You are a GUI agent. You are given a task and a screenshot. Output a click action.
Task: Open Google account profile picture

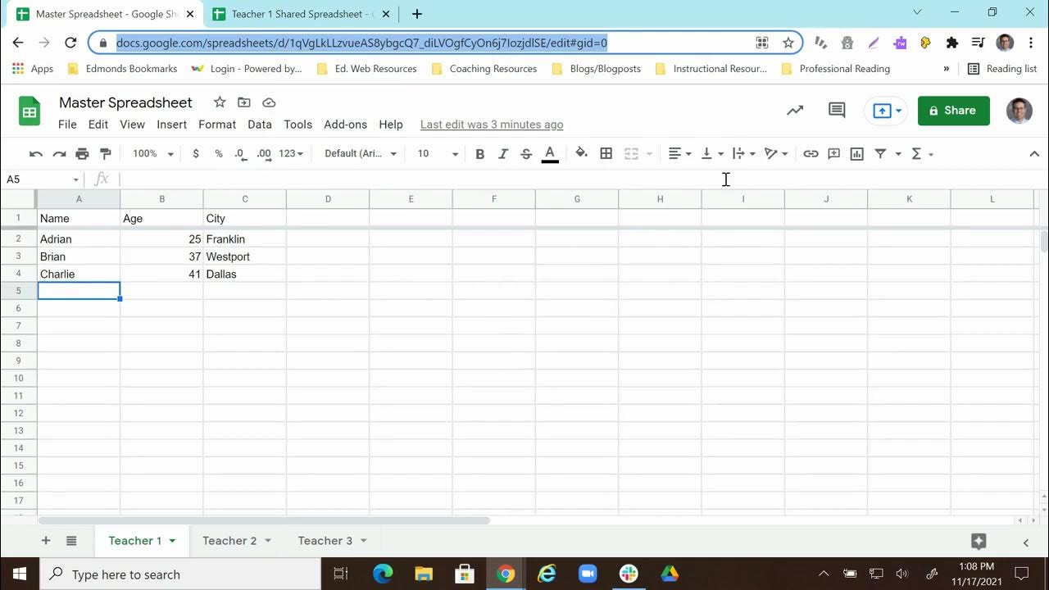1019,111
